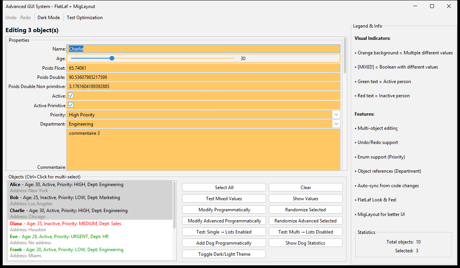460x268 pixels.
Task: Select Diana in the objects list
Action: 90,227
